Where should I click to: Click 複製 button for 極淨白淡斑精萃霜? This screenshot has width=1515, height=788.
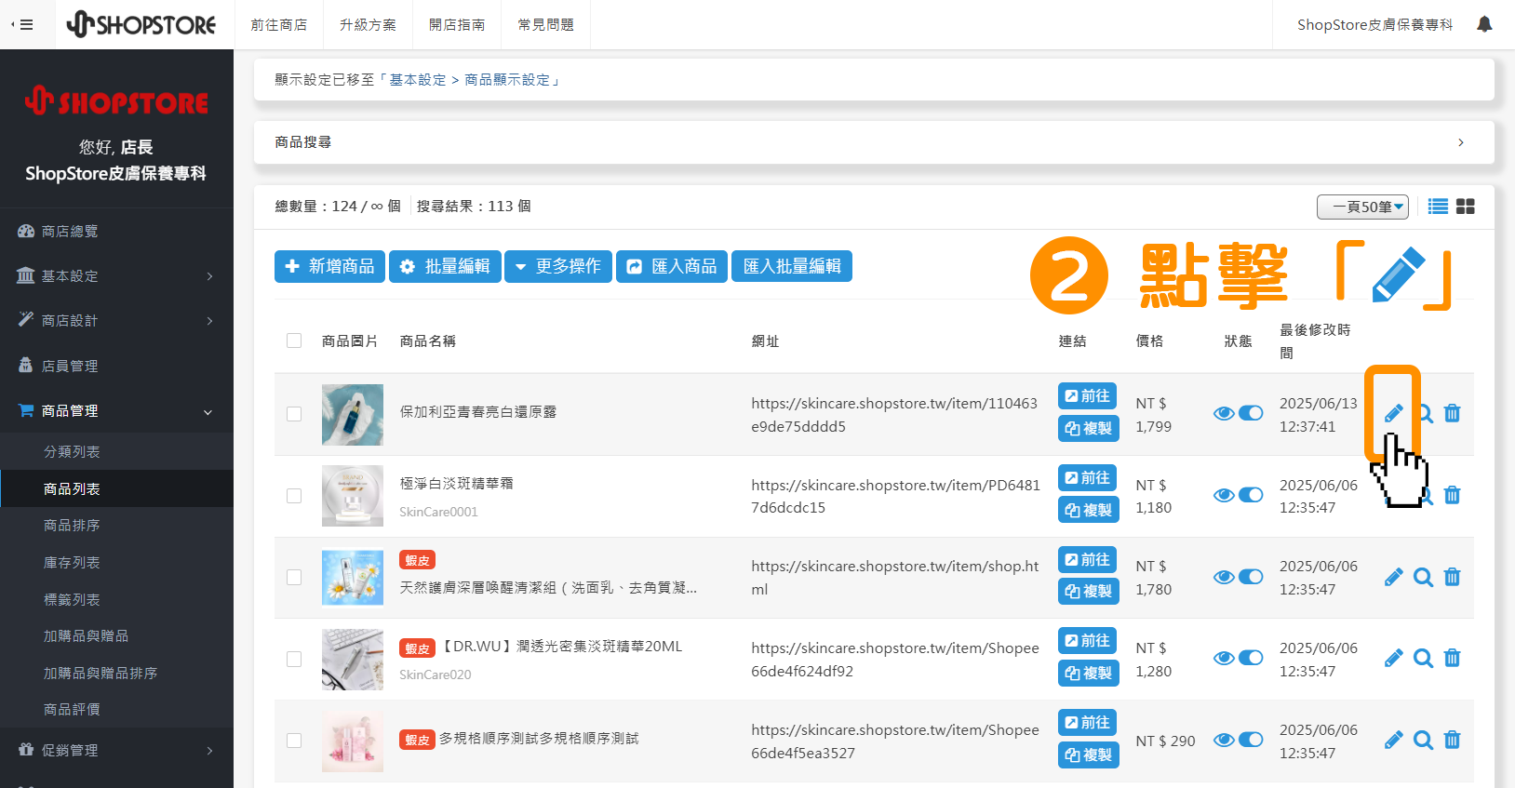tap(1089, 510)
